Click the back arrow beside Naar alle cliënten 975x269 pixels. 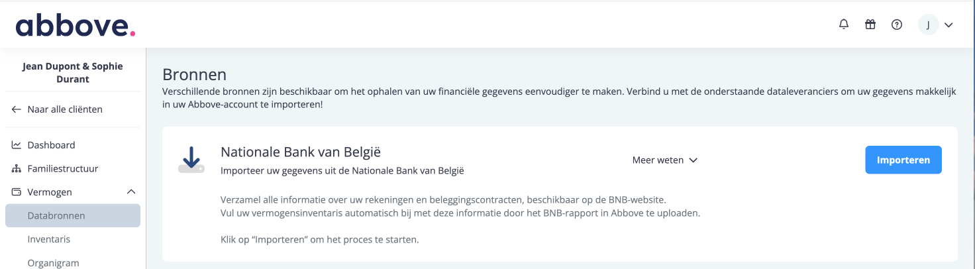pos(17,109)
